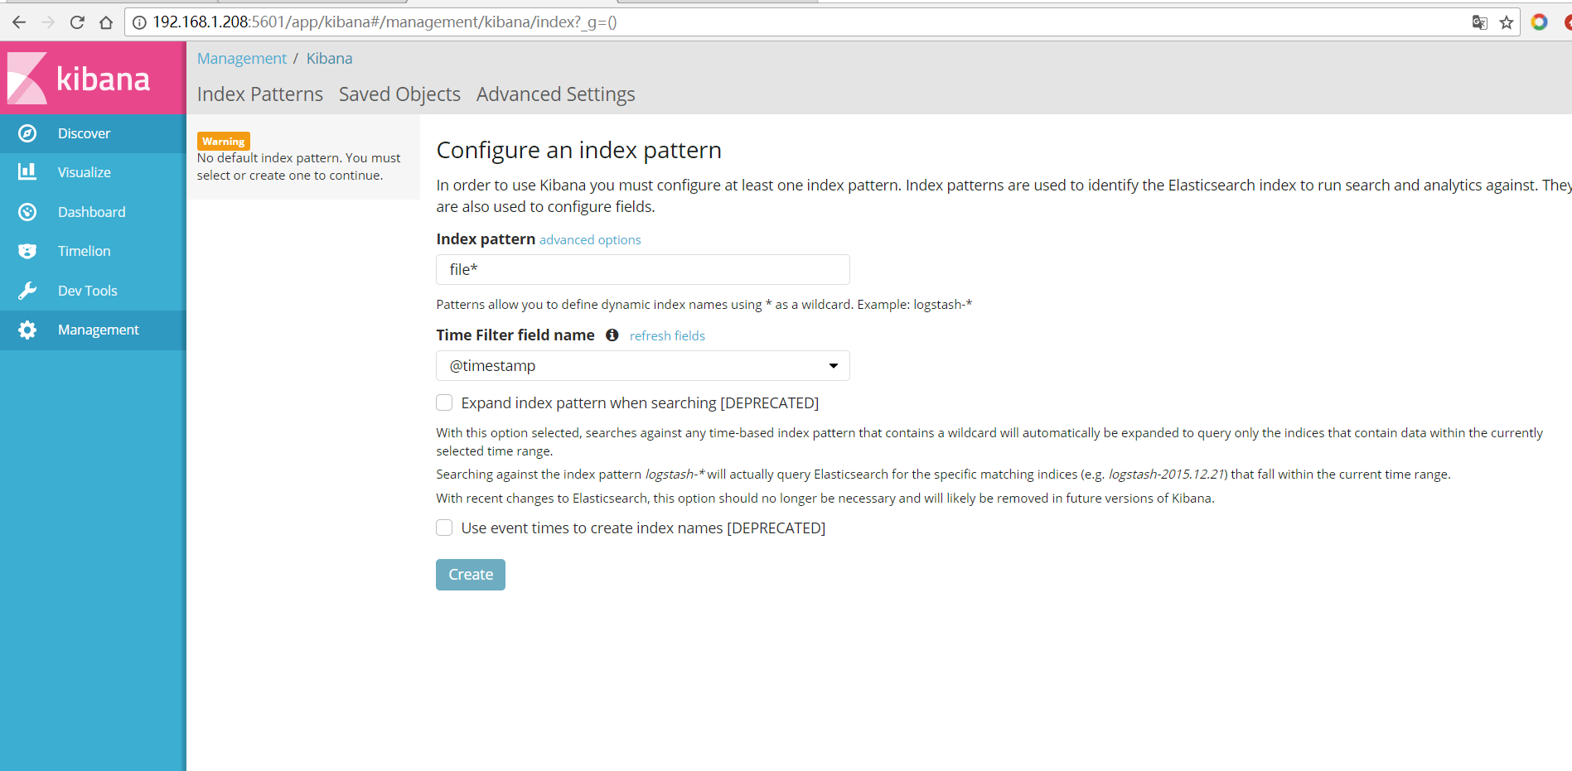
Task: Click the No default index pattern warning text
Action: (298, 166)
